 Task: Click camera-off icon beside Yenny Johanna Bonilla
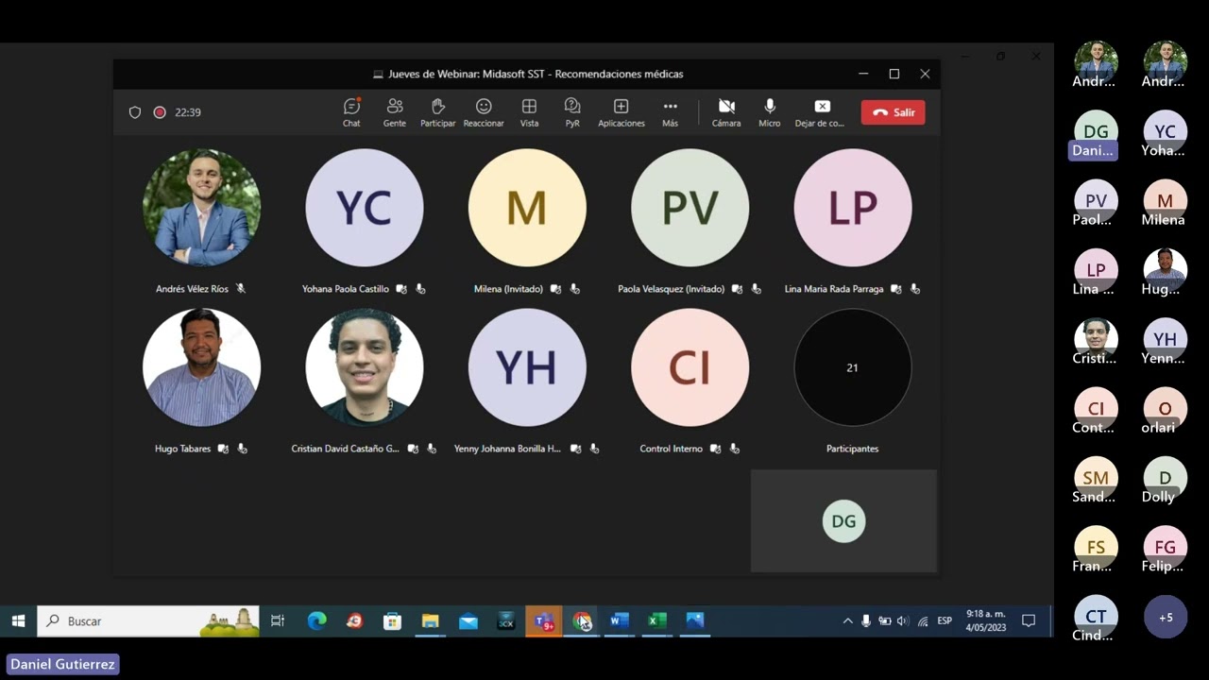pos(574,449)
